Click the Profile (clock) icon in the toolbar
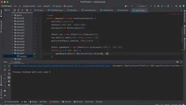The height and width of the screenshot is (105, 186). tap(162, 6)
